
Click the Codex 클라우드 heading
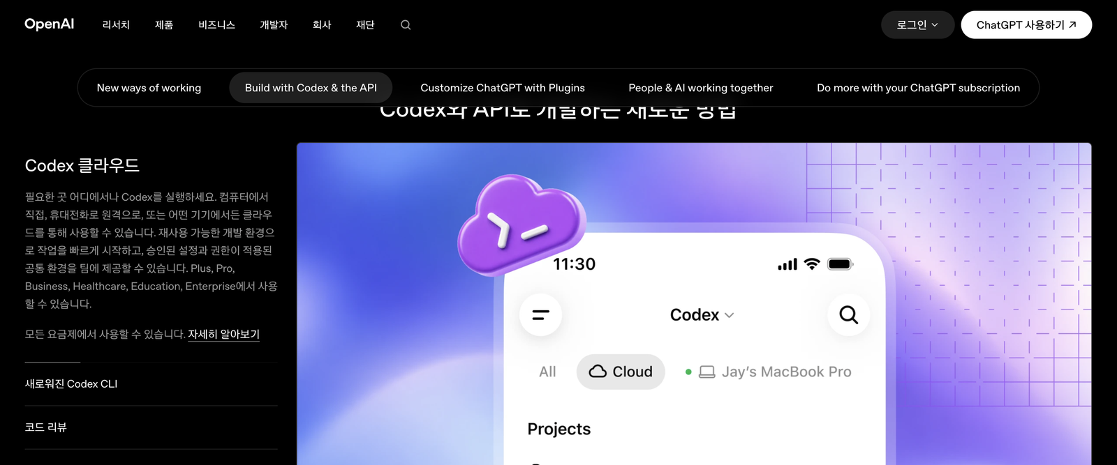click(82, 166)
